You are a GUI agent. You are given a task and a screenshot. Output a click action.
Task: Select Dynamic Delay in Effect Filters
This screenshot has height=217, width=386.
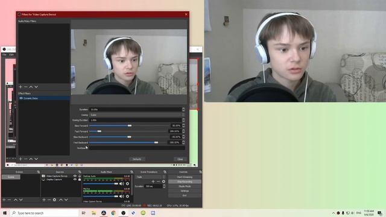tap(44, 98)
